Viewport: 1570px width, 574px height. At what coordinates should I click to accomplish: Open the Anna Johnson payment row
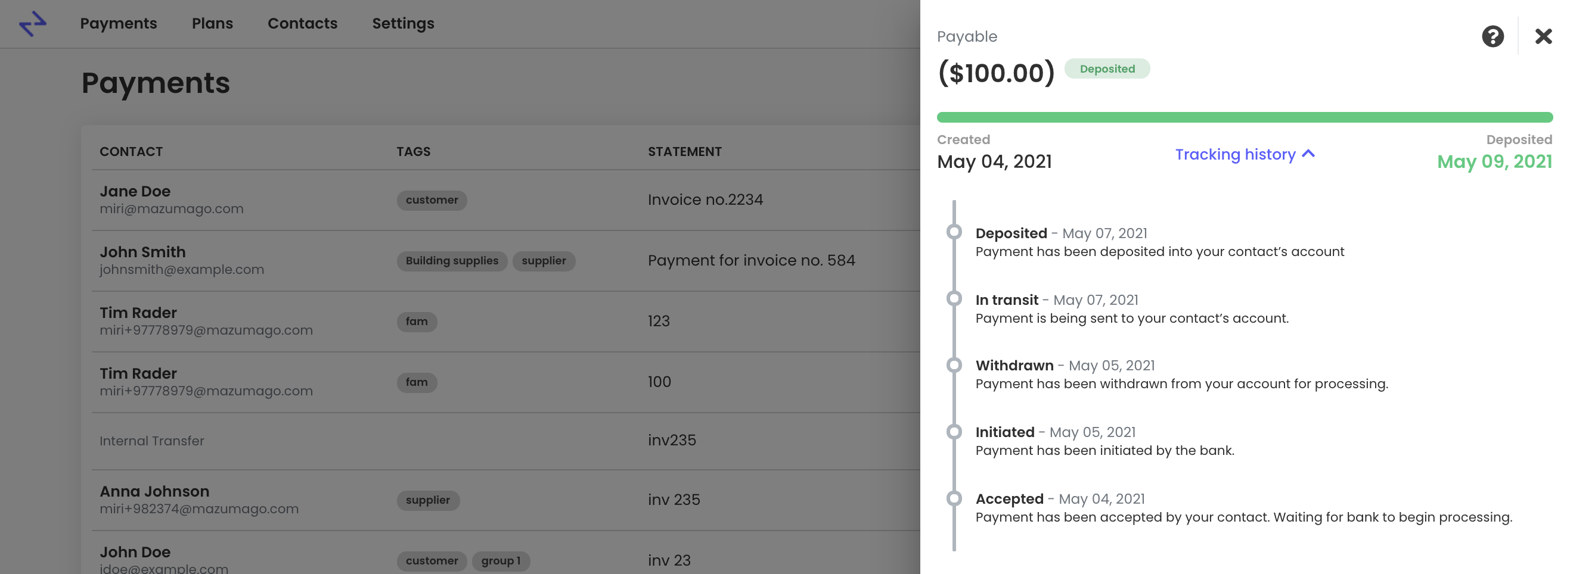505,500
